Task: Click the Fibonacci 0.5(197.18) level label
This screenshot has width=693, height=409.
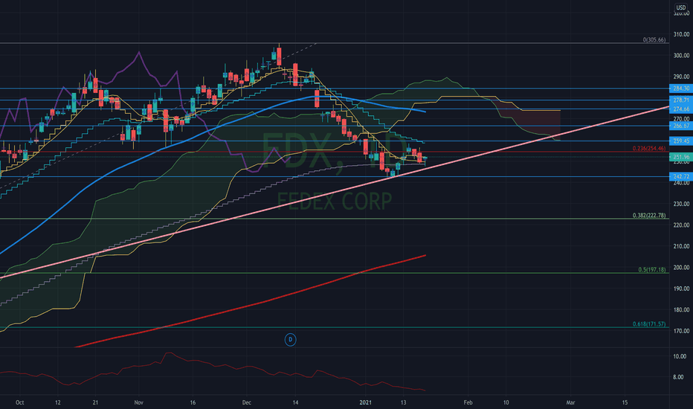Action: pyautogui.click(x=652, y=270)
